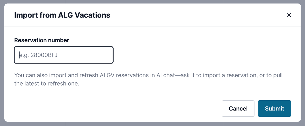
Task: Click the Reservation number label
Action: (x=42, y=40)
